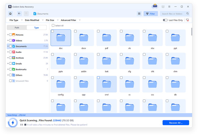
Task: Switch to the Type tab
Action: [x=36, y=27]
